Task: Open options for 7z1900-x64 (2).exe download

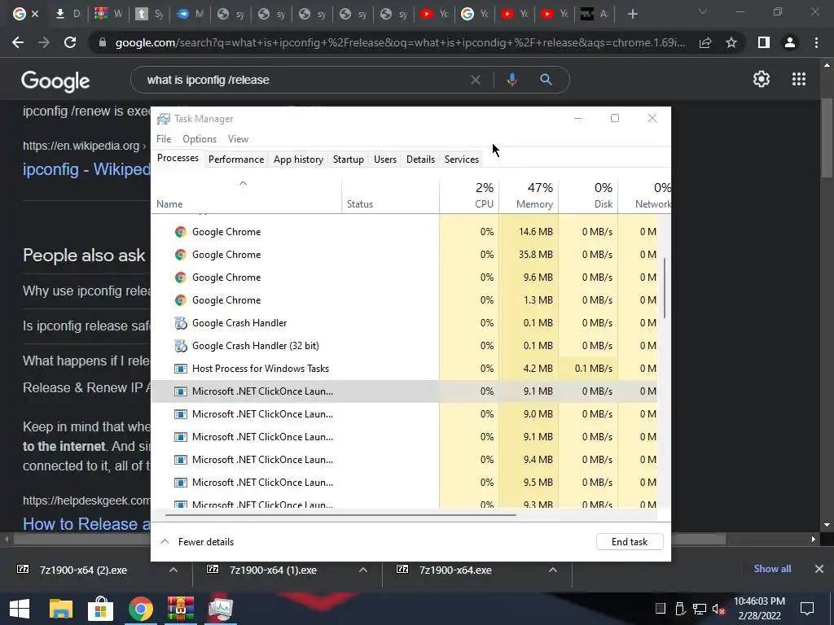Action: coord(173,570)
